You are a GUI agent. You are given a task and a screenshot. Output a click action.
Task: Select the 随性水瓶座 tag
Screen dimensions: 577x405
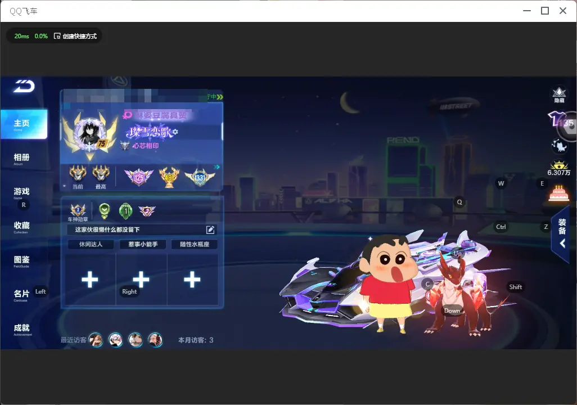coord(194,244)
